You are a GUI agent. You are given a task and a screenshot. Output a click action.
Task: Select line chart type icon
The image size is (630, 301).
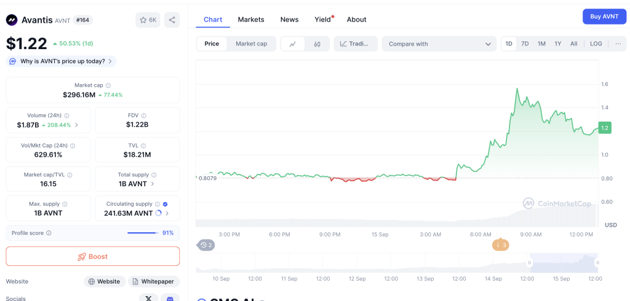pyautogui.click(x=292, y=44)
